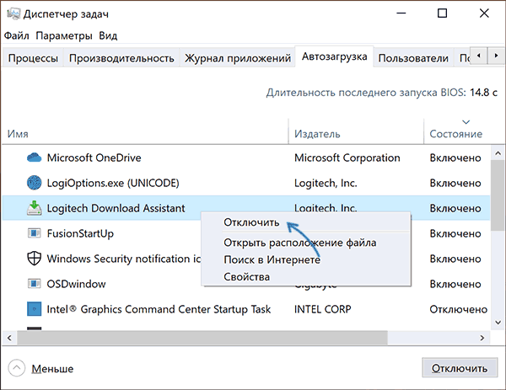This screenshot has height=390, width=506.
Task: Click the Microsoft OneDrive cloud icon
Action: [x=34, y=158]
